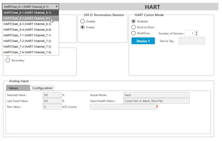Select Enable for Termination Resistor
222x141 pixels.
tap(82, 27)
